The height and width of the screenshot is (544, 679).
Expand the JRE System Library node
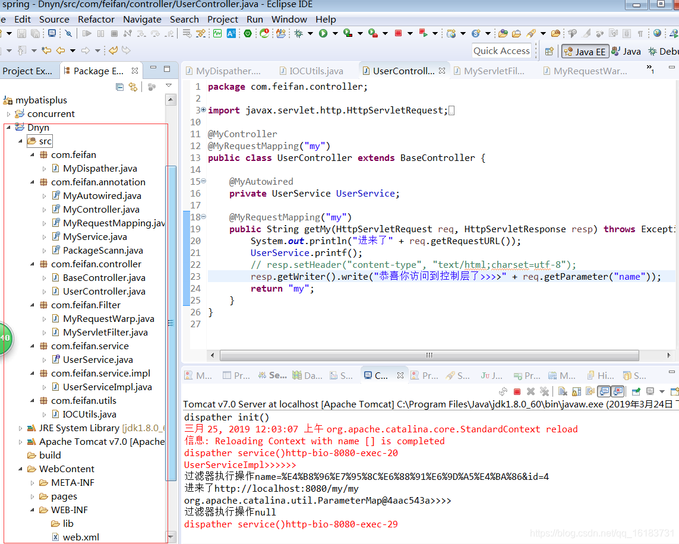[20, 428]
